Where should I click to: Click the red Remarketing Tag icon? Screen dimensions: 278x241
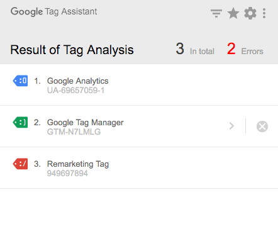[20, 164]
